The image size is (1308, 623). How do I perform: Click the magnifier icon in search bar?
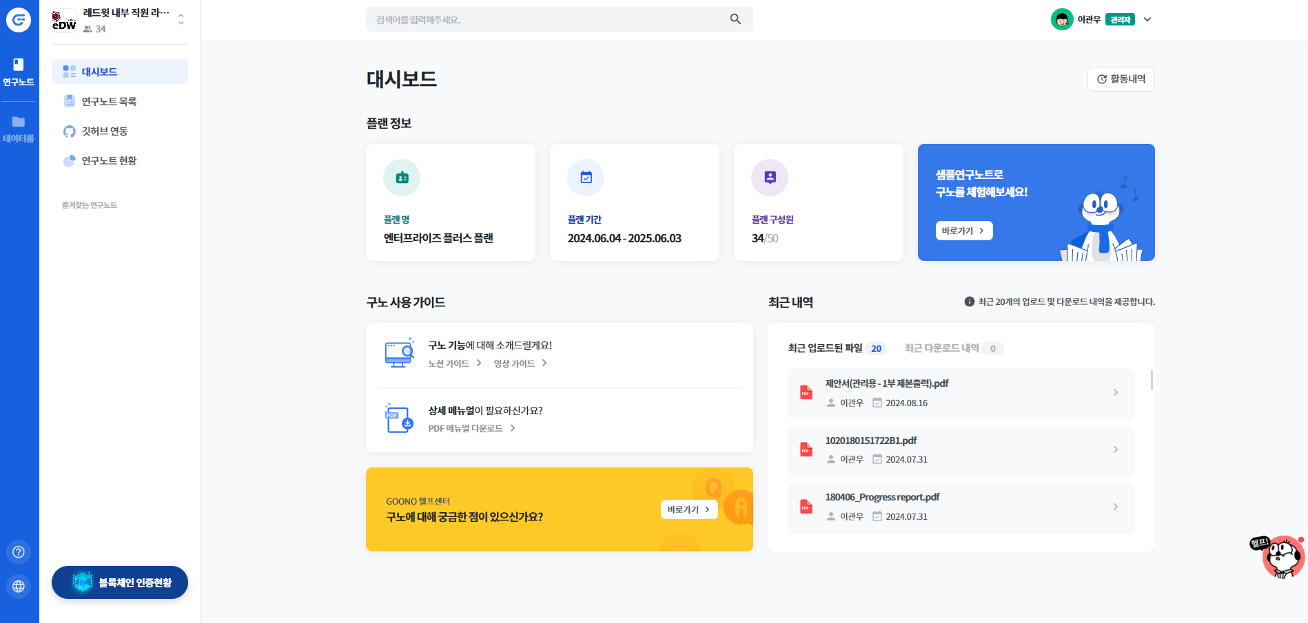click(x=735, y=19)
